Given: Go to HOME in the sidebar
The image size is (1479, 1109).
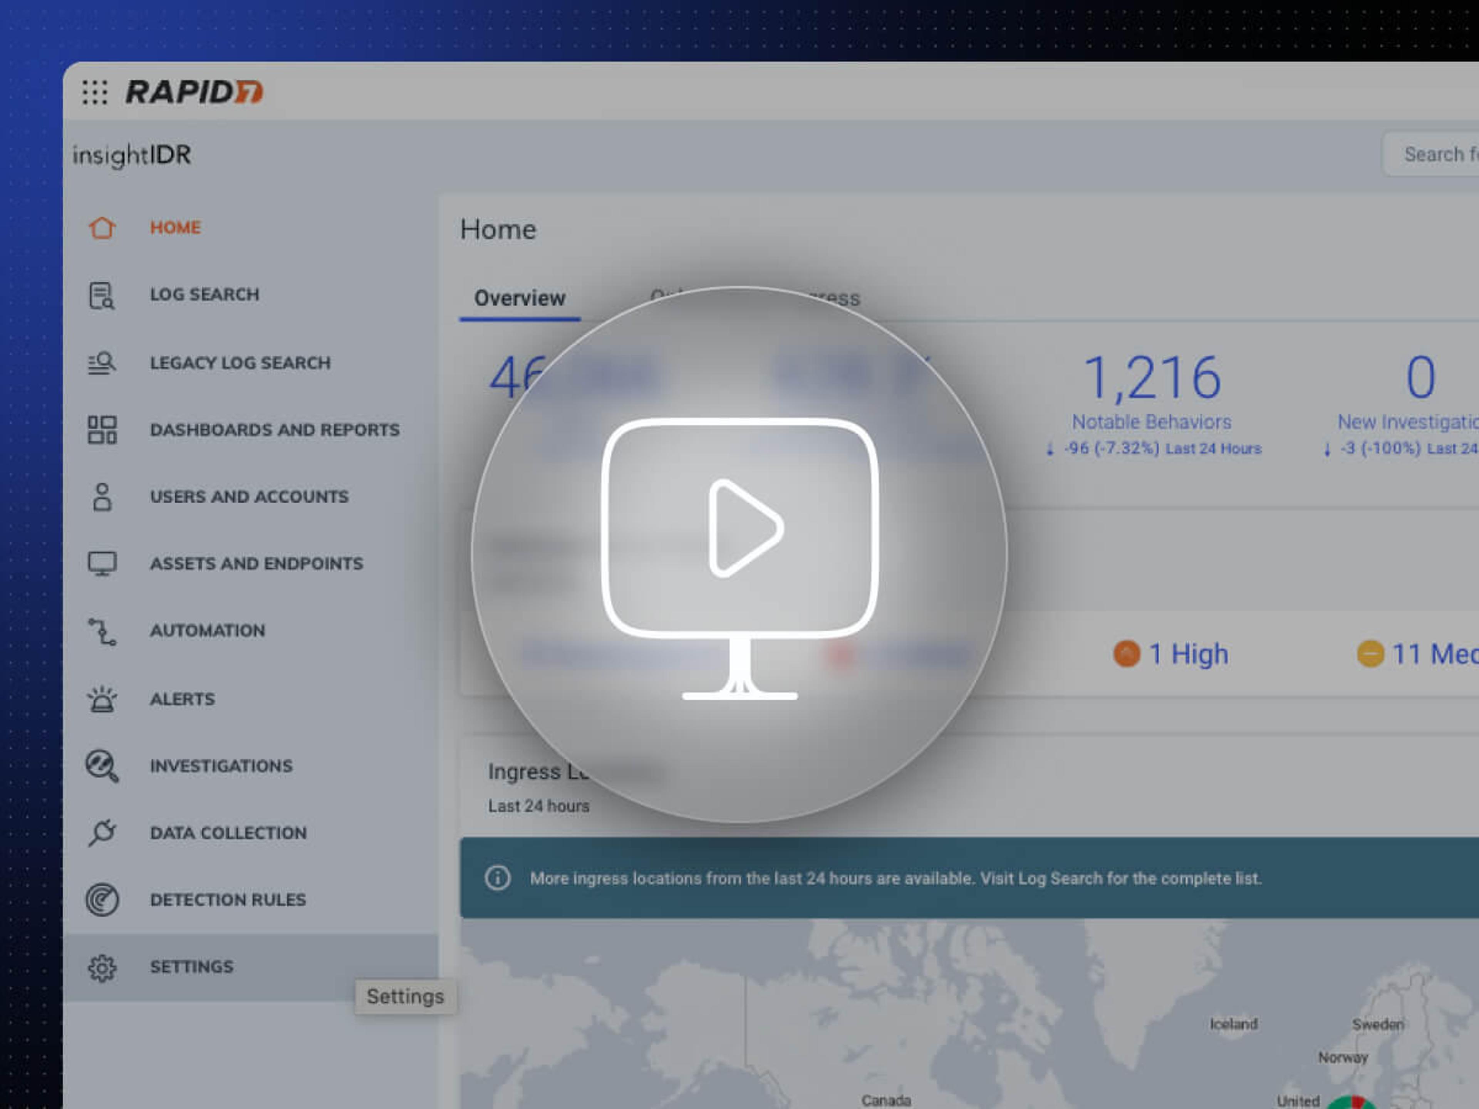Looking at the screenshot, I should (175, 228).
